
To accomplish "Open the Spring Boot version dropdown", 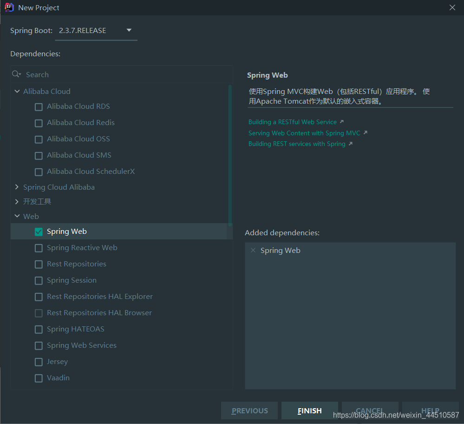I will 96,31.
